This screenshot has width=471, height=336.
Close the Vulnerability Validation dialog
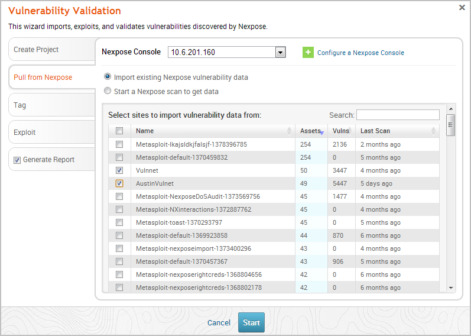click(462, 8)
